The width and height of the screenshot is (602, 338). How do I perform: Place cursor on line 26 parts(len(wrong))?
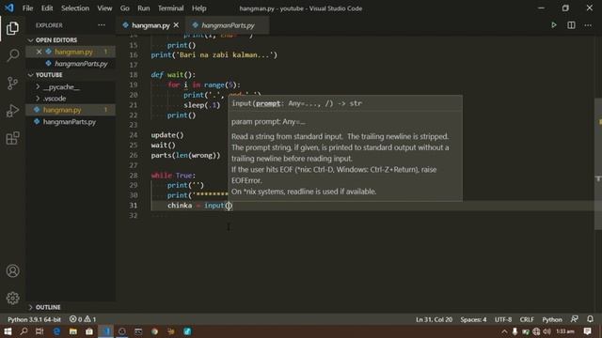tap(186, 155)
